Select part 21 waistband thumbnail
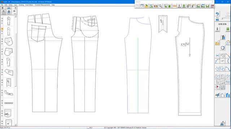Image resolution: width=231 pixels, height=129 pixels. tap(9, 93)
